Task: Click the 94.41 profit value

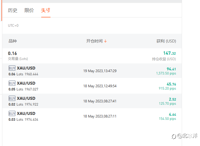Action: tap(171, 69)
